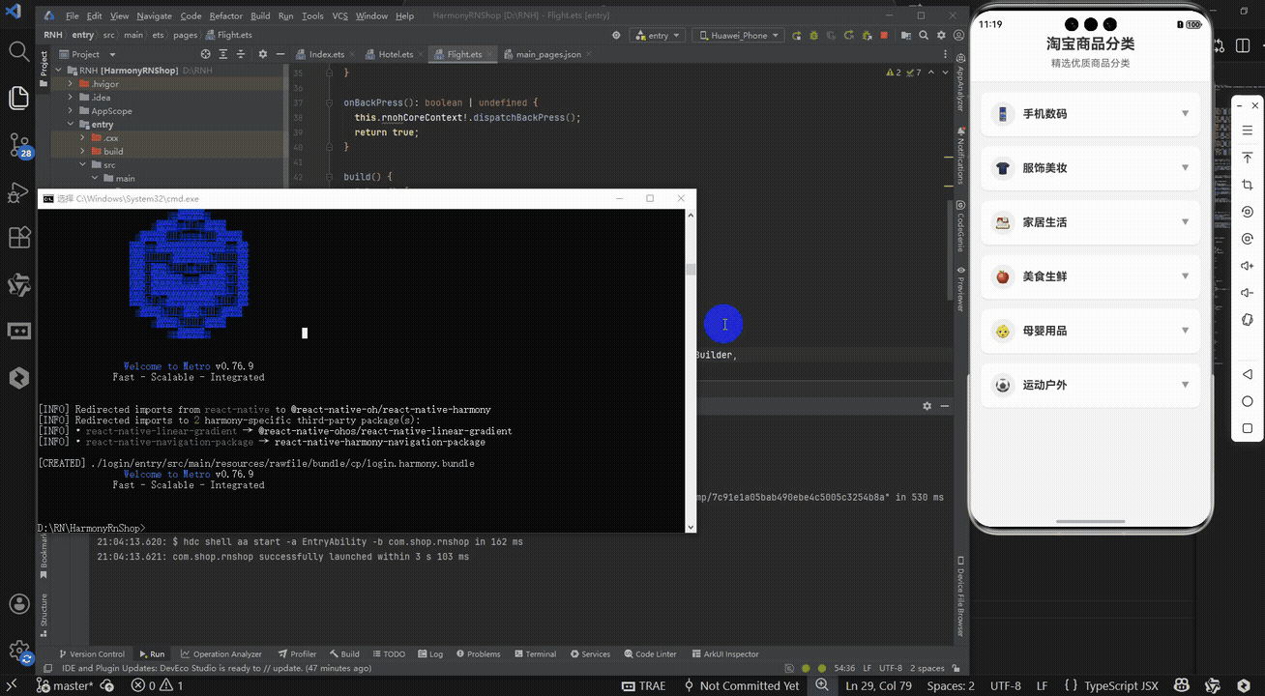Expand the 服饰美妆 category arrow

(1185, 168)
